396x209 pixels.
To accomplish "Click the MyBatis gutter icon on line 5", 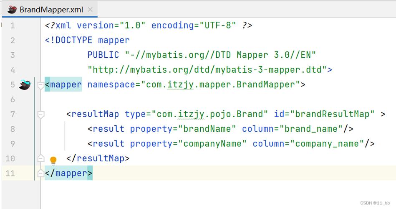I will point(25,84).
